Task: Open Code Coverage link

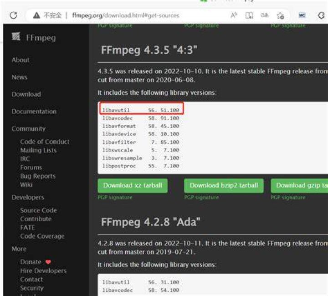Action: point(42,236)
